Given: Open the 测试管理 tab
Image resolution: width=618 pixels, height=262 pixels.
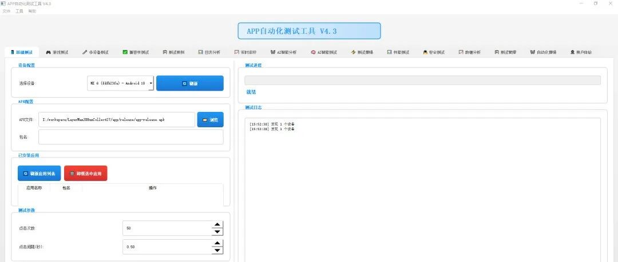Looking at the screenshot, I should coord(506,53).
